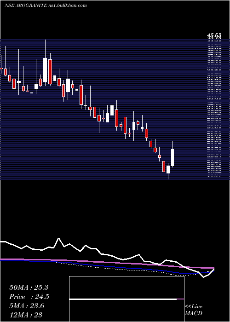This screenshot has width=230, height=322.
Task: Click the tallest white candlestick near chart top
Action: [45, 70]
